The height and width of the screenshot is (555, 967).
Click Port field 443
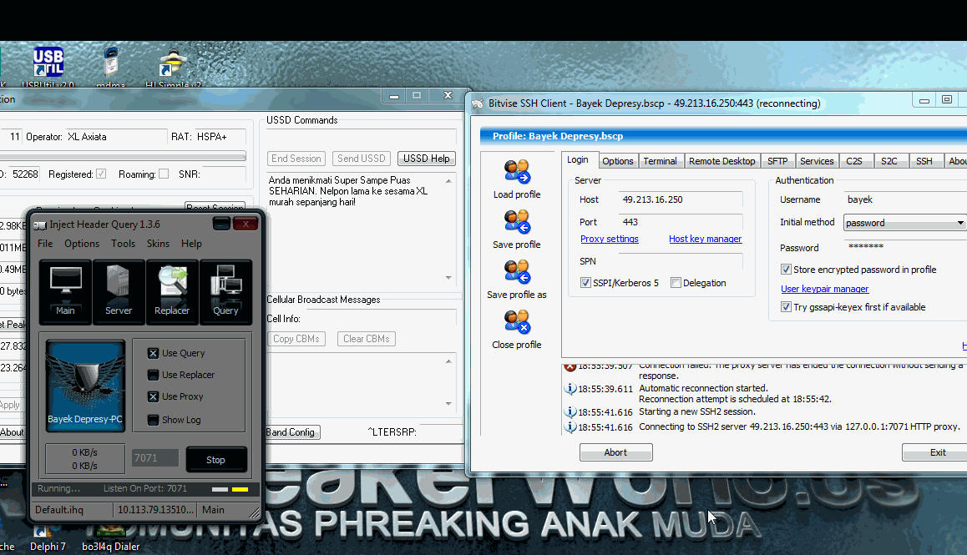[681, 222]
